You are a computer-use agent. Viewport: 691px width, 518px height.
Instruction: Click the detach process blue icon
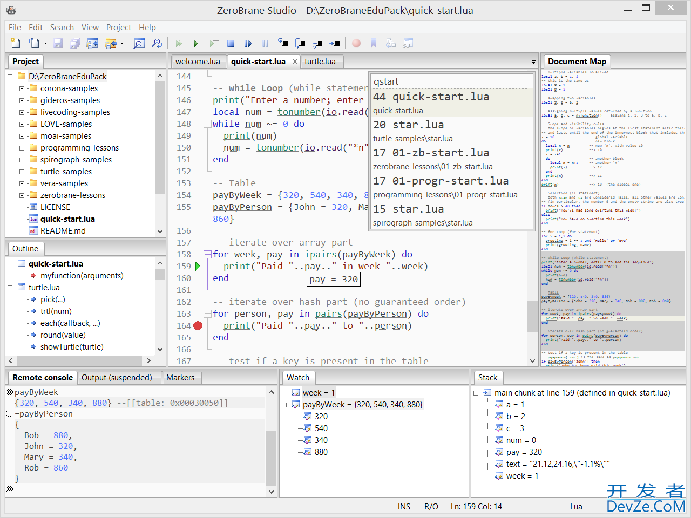click(248, 43)
